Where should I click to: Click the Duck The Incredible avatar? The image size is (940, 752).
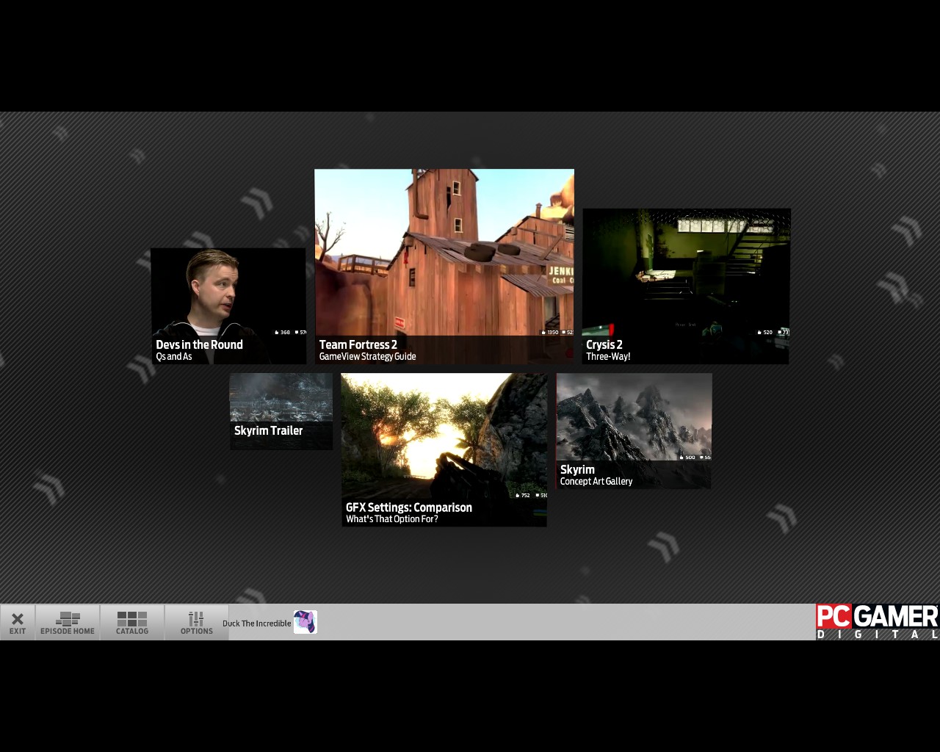[305, 622]
